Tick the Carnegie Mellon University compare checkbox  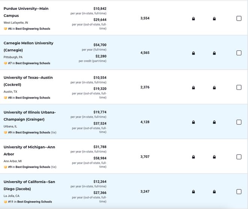coord(239,53)
